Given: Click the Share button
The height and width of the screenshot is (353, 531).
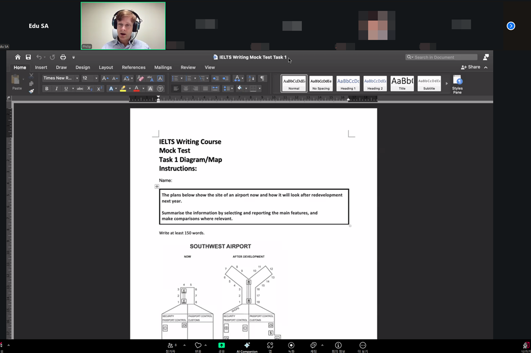Looking at the screenshot, I should coord(471,67).
